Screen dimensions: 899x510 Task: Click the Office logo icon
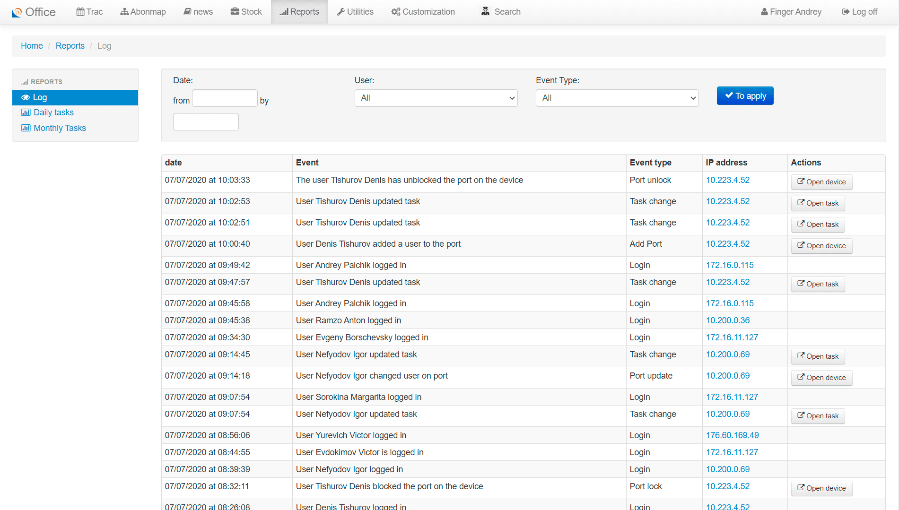point(17,12)
